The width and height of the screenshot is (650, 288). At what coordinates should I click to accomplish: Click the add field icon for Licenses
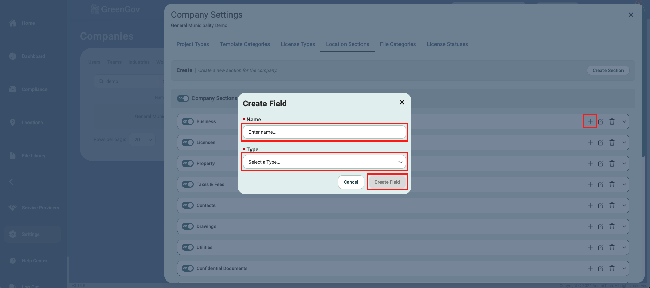click(x=590, y=142)
